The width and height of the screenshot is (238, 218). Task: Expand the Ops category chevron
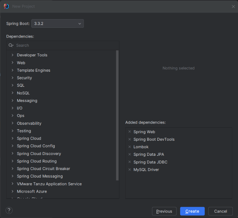pyautogui.click(x=12, y=116)
